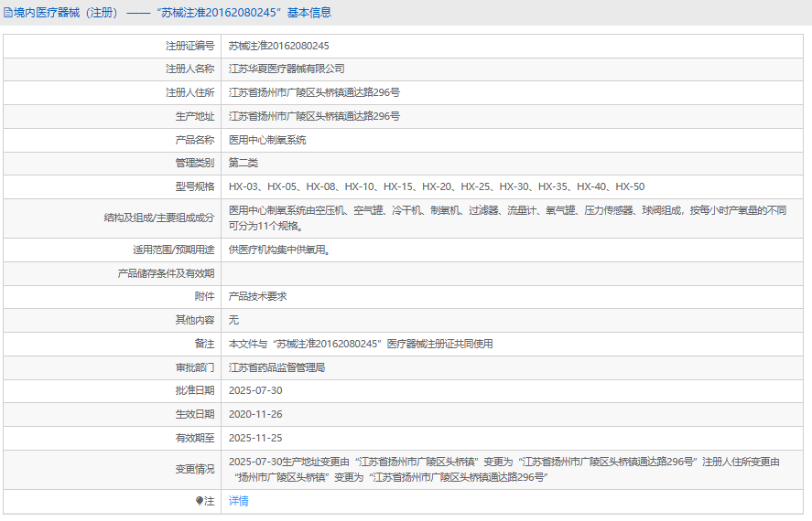Click the change record text beginning 2025-07-30生产地址变更
Screen dimensions: 812x521
pos(503,469)
